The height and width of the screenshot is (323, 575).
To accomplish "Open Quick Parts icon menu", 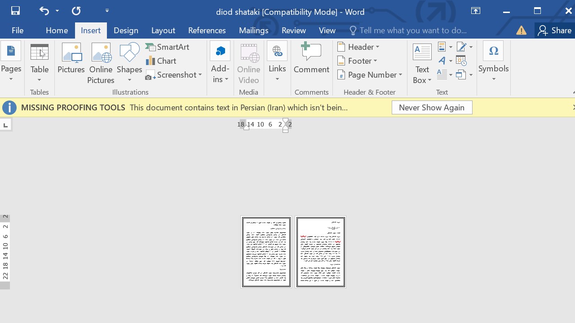I will [x=445, y=47].
